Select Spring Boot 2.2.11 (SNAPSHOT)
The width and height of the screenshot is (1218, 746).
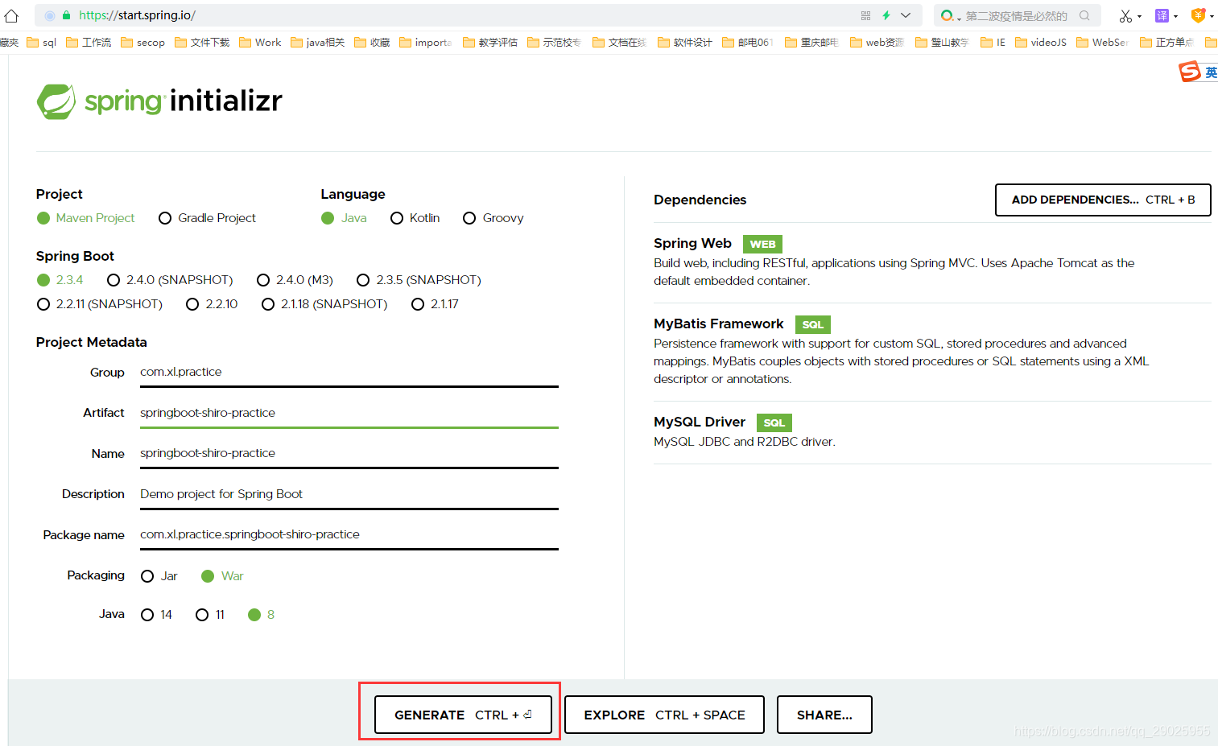[100, 304]
